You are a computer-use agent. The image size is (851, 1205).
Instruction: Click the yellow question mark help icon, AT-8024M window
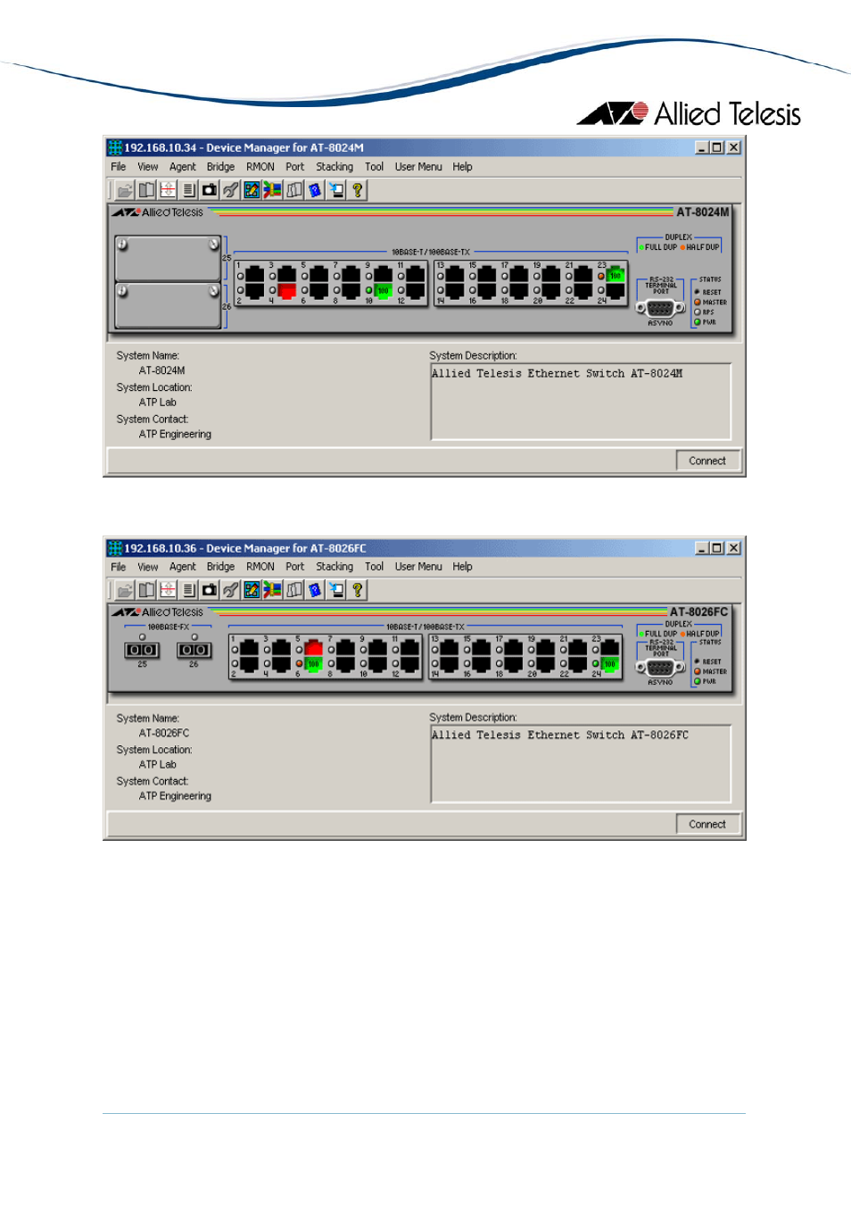coord(358,190)
